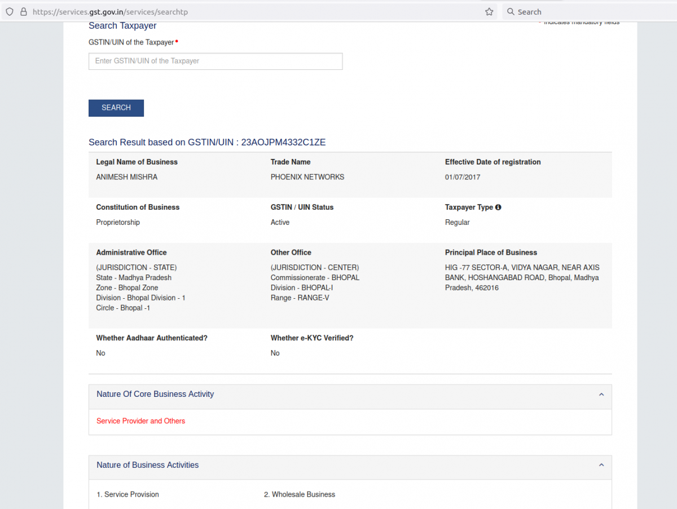
Task: Click the magnifier icon in browser search bar
Action: 510,12
